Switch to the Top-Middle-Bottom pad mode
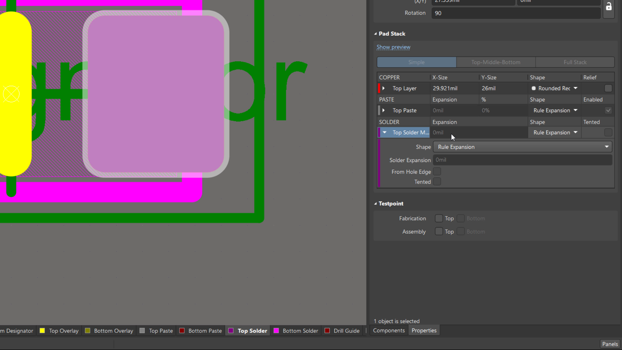 pyautogui.click(x=496, y=62)
